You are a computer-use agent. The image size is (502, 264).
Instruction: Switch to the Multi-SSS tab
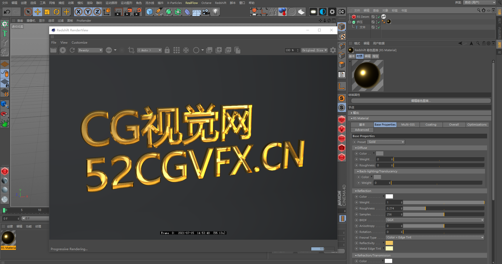pyautogui.click(x=408, y=125)
